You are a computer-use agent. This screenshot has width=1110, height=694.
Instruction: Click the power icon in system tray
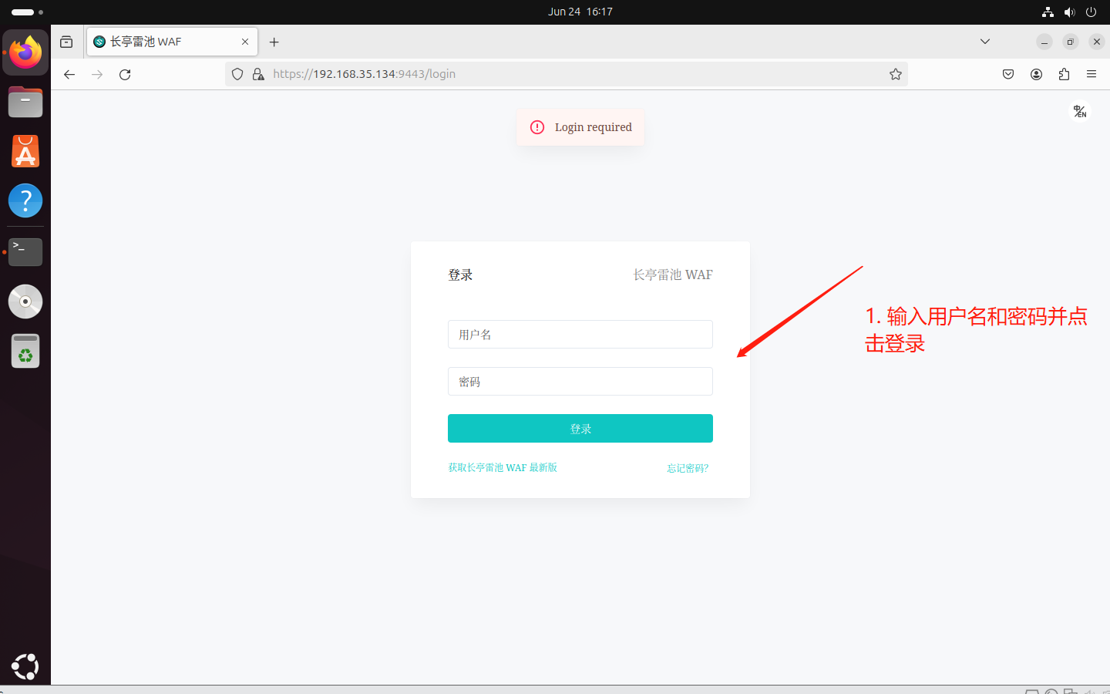1091,12
